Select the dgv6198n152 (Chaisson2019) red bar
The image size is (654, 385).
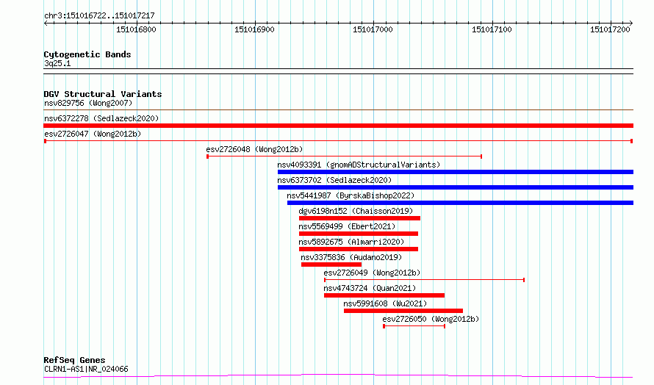pos(359,218)
